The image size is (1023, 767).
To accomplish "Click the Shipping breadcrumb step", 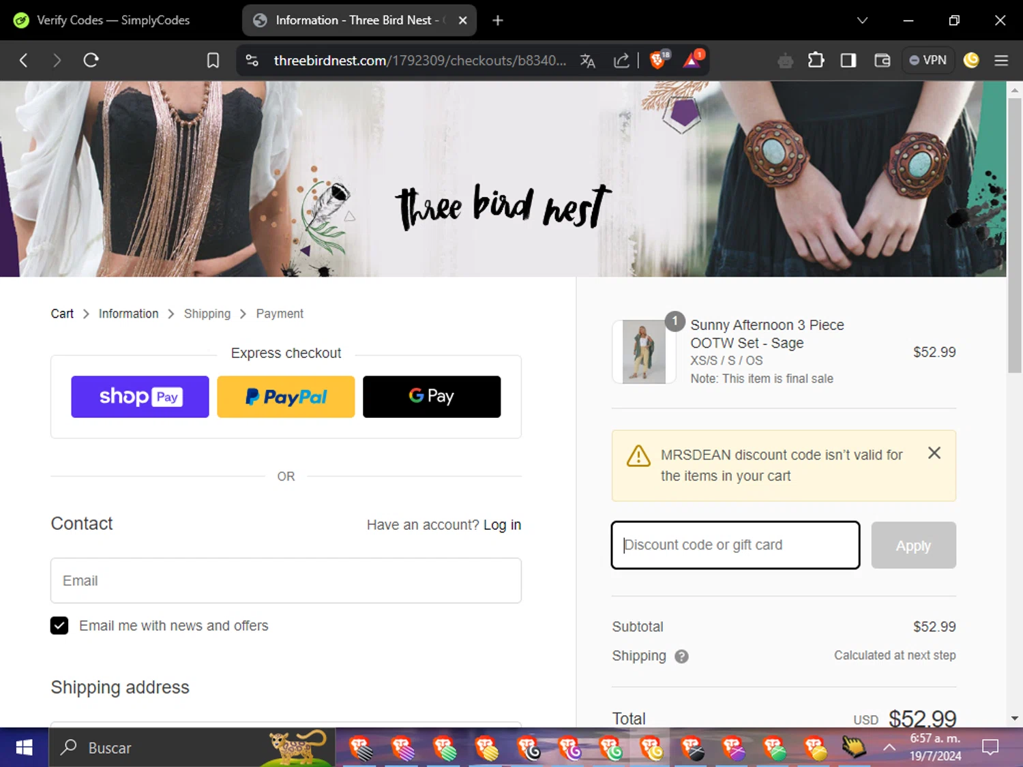I will pyautogui.click(x=207, y=314).
